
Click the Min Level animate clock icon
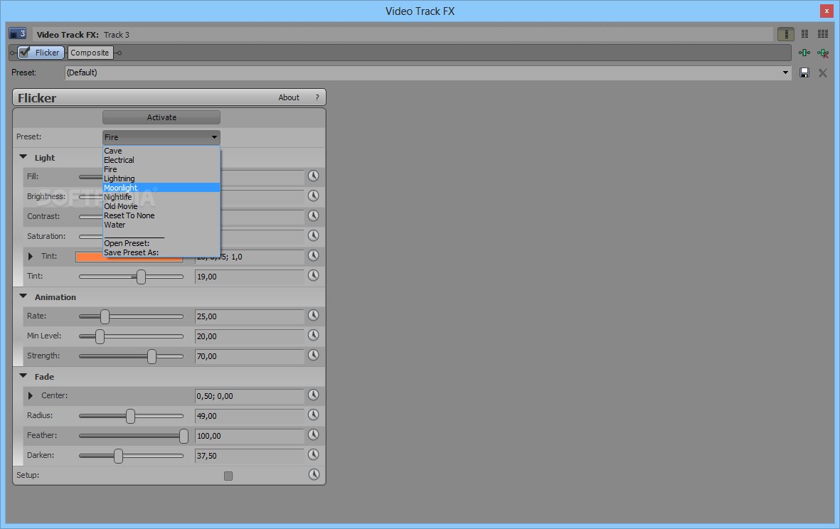[314, 335]
